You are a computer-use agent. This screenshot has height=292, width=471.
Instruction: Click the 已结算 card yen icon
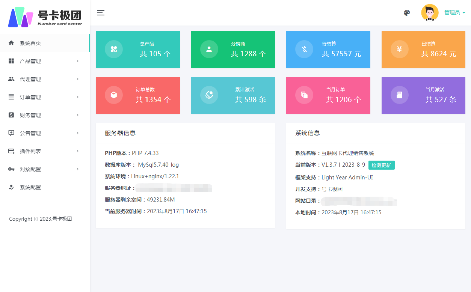coord(400,49)
